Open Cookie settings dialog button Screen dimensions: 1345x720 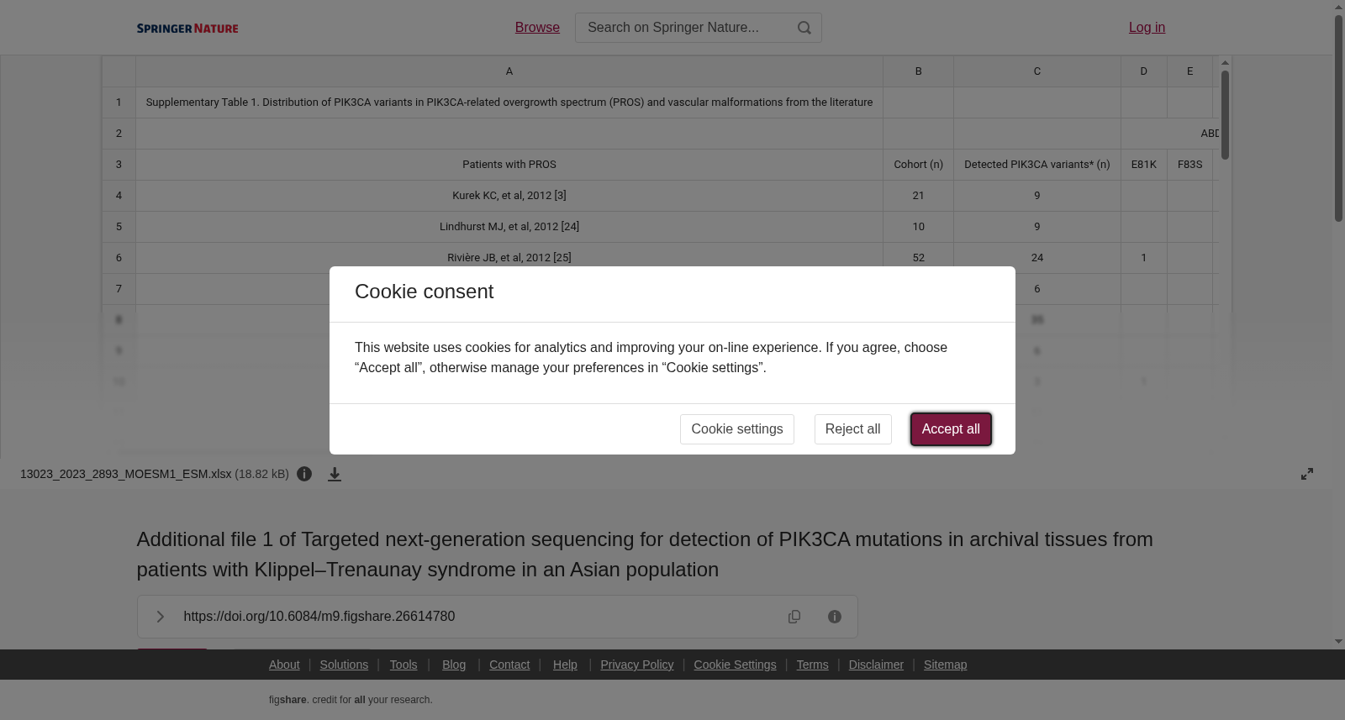(737, 429)
